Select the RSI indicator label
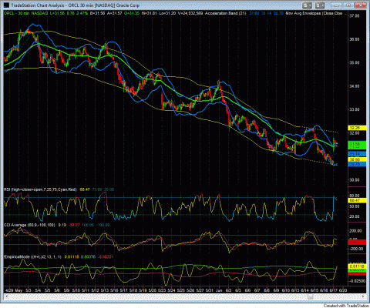Viewport: 370px width, 308px height. 40,189
